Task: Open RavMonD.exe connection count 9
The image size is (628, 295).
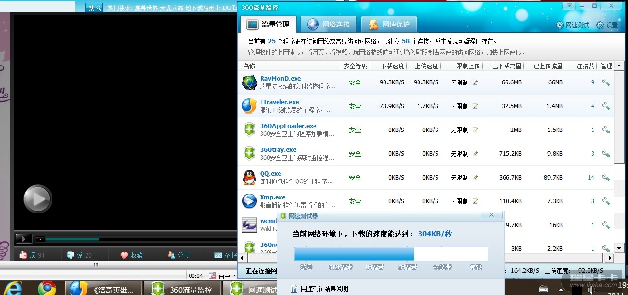Action: [x=593, y=82]
